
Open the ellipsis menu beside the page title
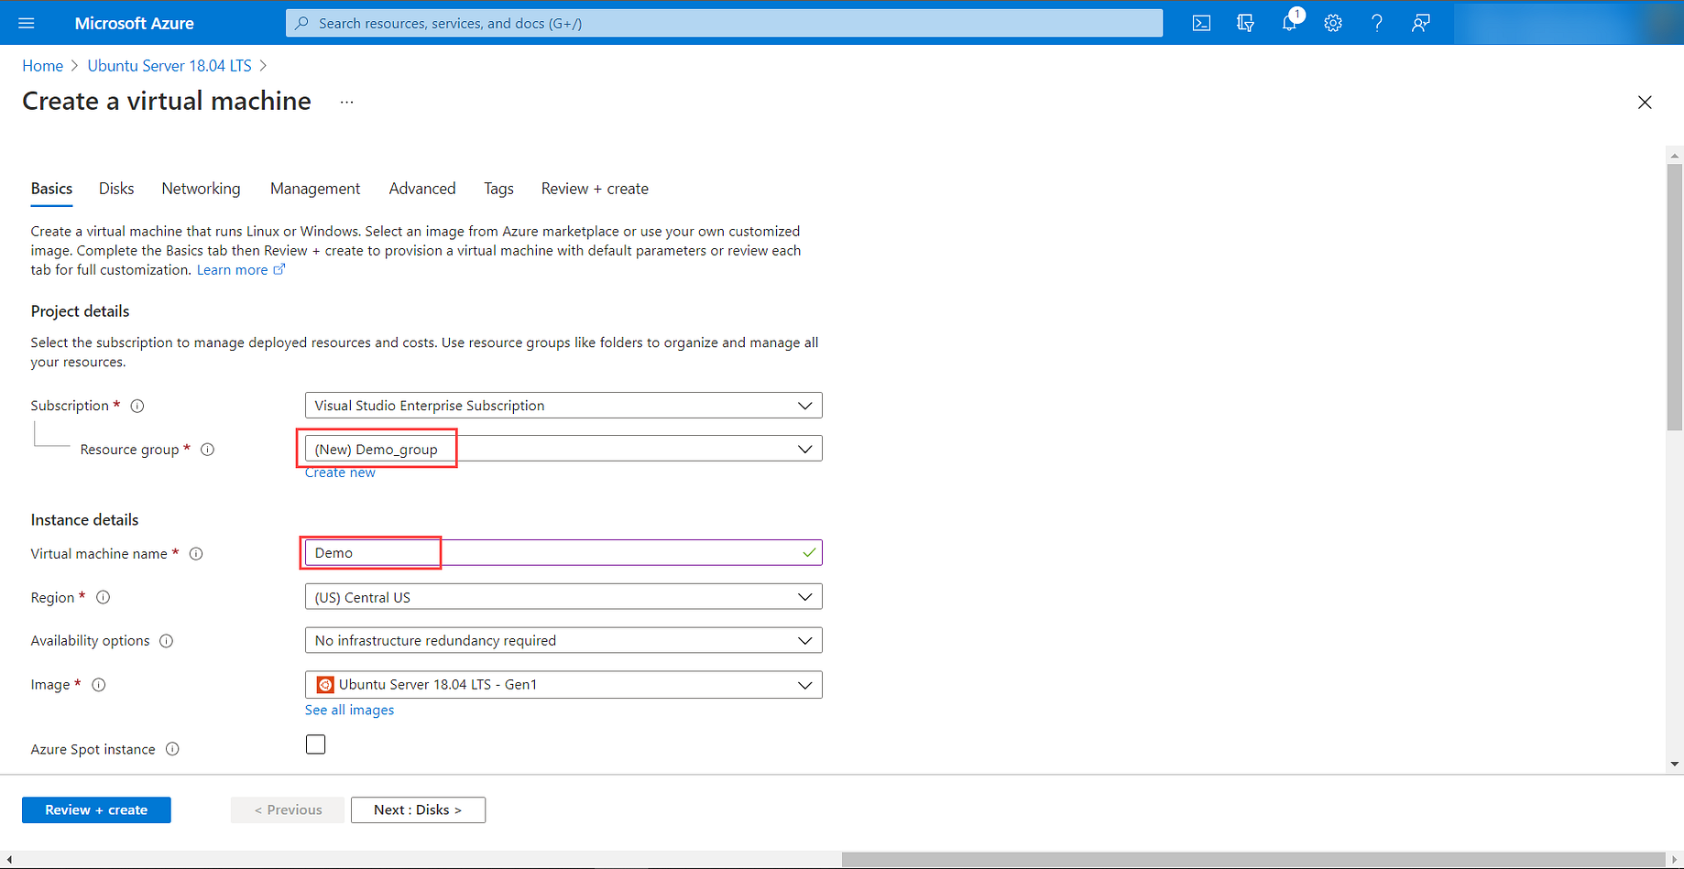tap(346, 102)
